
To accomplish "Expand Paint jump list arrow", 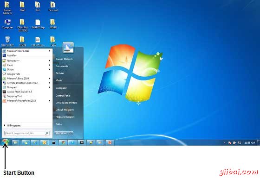I will 49,65.
